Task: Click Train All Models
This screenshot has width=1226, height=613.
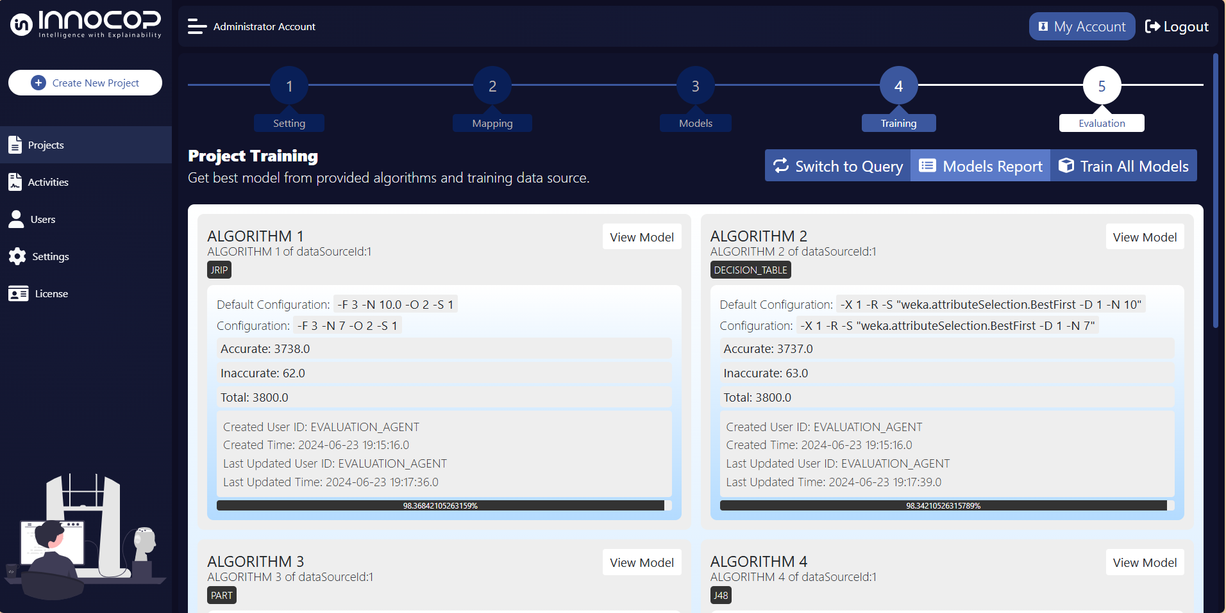Action: coord(1123,165)
